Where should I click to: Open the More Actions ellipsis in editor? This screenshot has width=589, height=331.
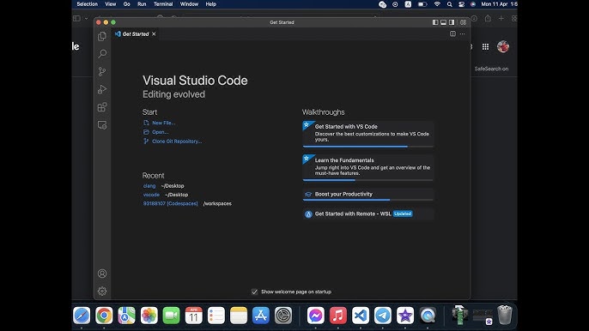[x=463, y=33]
